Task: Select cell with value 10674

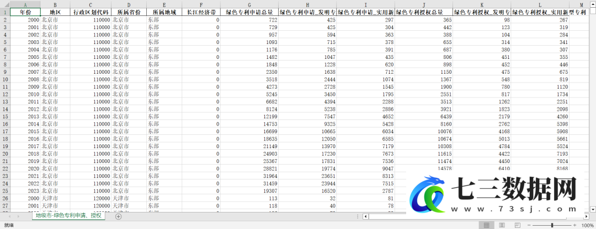Action: (x=424, y=139)
